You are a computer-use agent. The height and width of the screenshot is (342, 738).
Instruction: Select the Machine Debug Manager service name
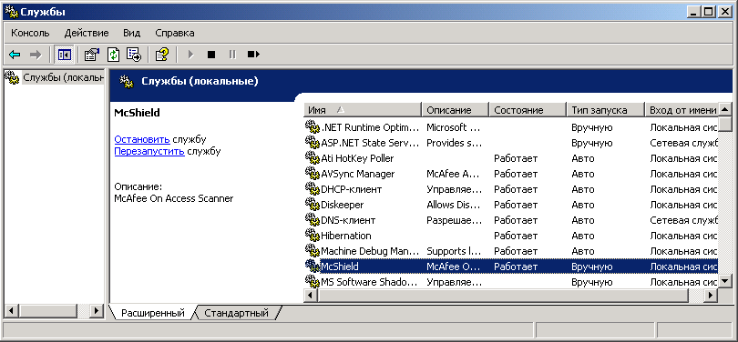point(370,251)
